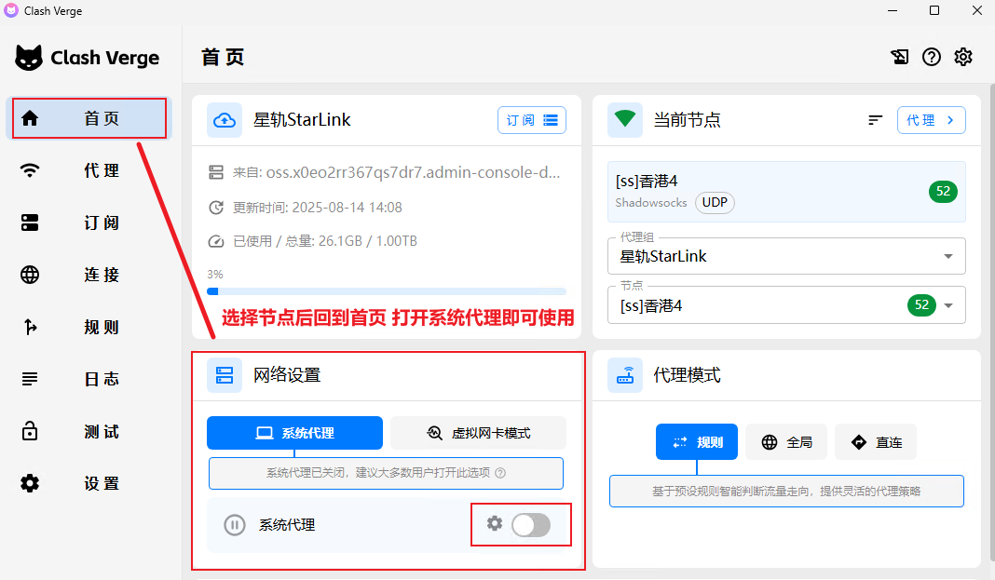This screenshot has height=580, width=995.
Task: Click the [ss]香港4 current node card
Action: (x=787, y=192)
